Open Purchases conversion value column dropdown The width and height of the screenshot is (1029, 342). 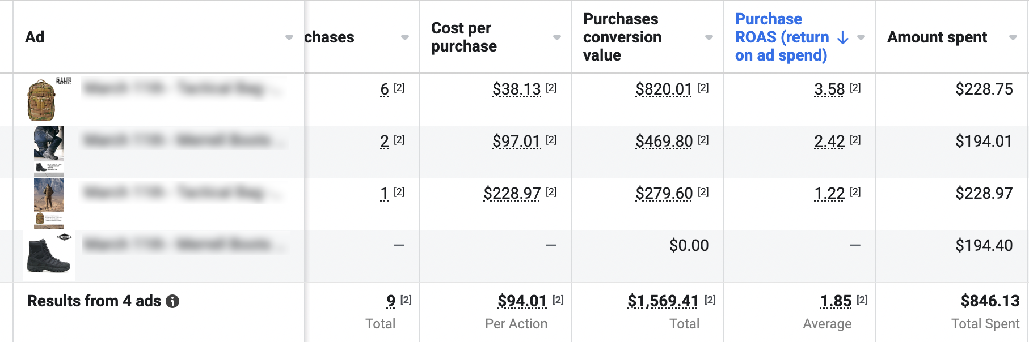point(709,37)
